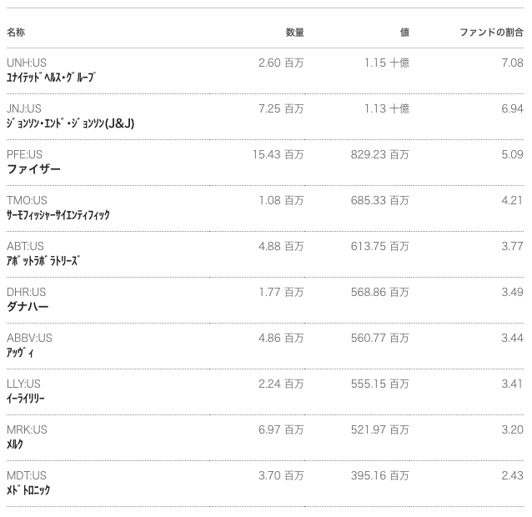Screen dimensions: 532x517
Task: Open the UNH:US ticker link
Action: [x=27, y=63]
